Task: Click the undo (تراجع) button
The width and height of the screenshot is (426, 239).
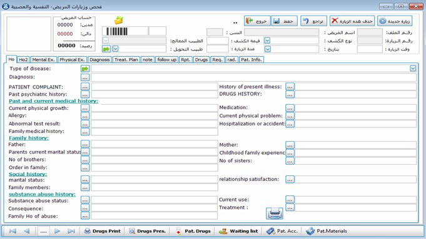Action: (313, 21)
